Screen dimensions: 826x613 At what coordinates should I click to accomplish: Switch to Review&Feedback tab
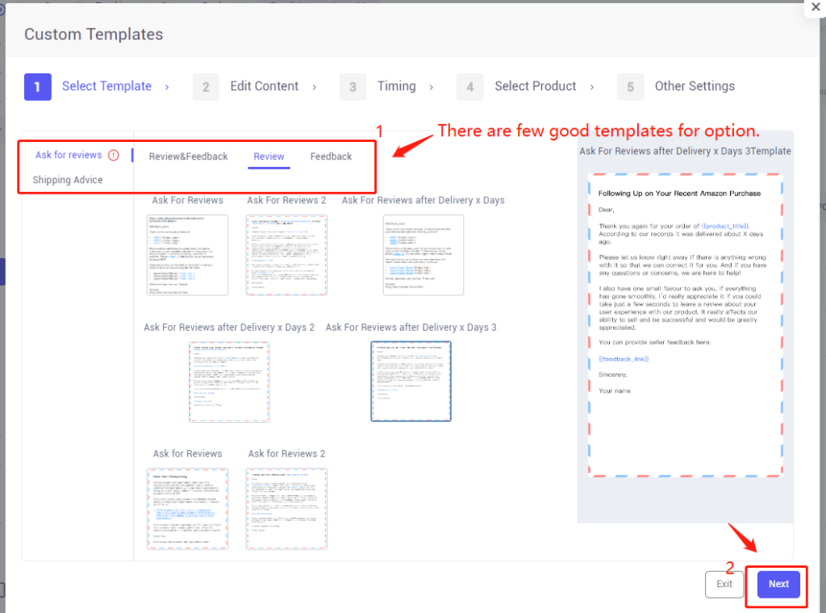point(188,156)
